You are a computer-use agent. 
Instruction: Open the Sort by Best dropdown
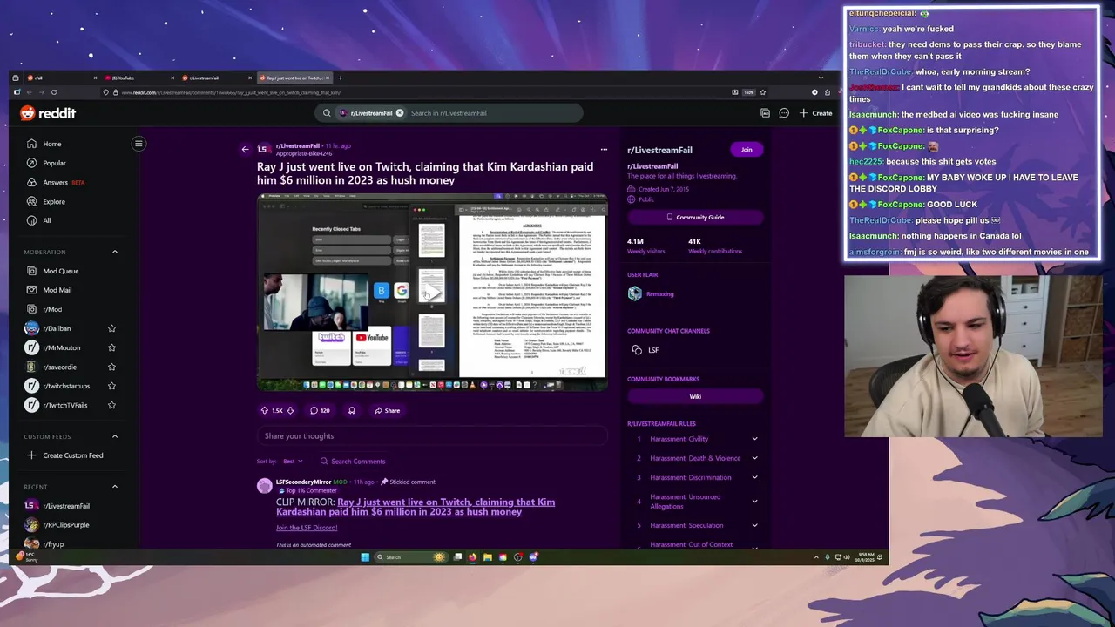pyautogui.click(x=293, y=462)
